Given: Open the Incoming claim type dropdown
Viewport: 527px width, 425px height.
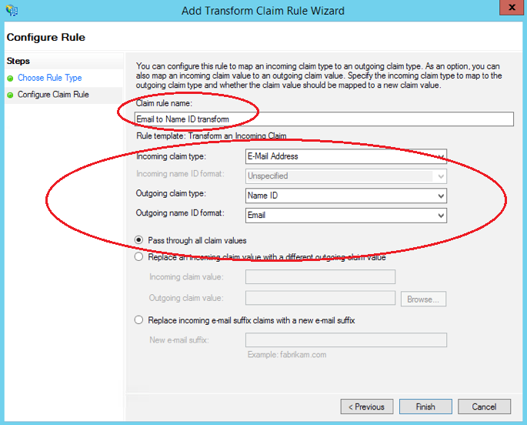Looking at the screenshot, I should coord(346,156).
